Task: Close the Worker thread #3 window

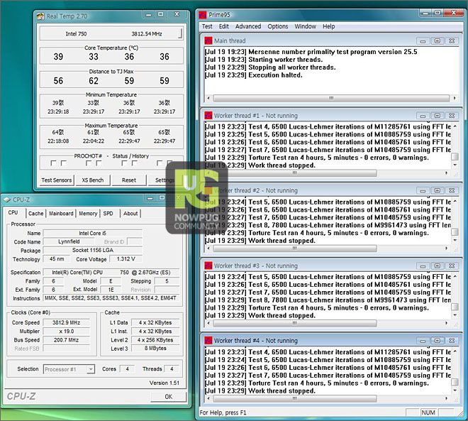Action: coord(452,266)
